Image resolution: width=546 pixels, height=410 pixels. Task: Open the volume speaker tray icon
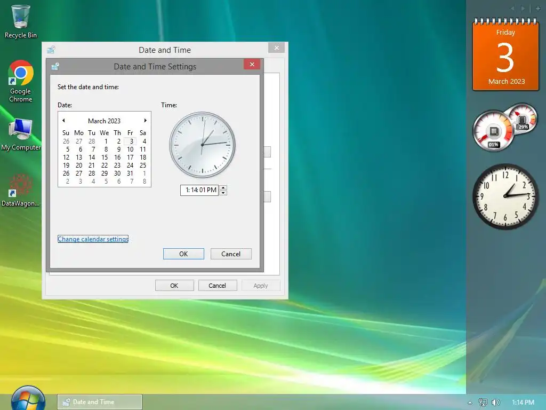(x=495, y=403)
